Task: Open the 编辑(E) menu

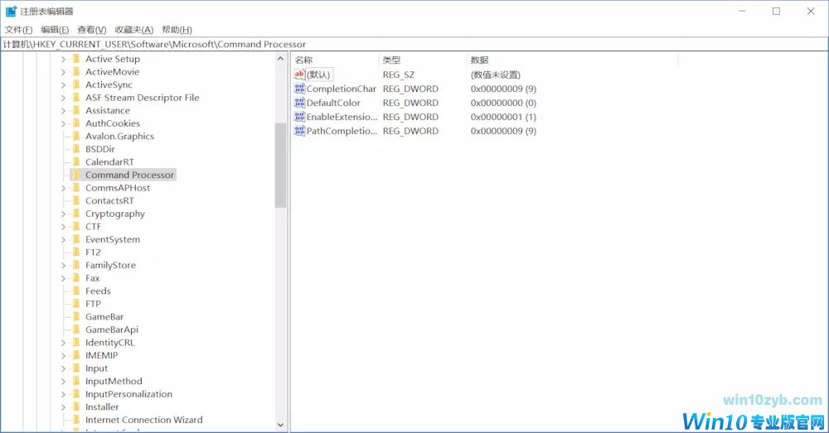Action: (55, 30)
